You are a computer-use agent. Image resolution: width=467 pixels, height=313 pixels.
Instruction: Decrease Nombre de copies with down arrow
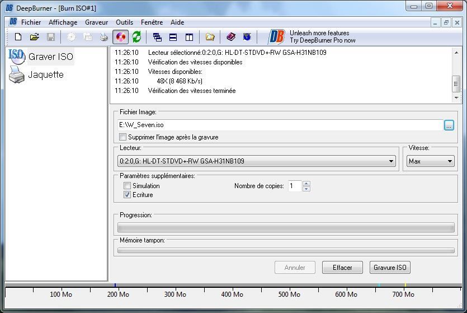[306, 189]
